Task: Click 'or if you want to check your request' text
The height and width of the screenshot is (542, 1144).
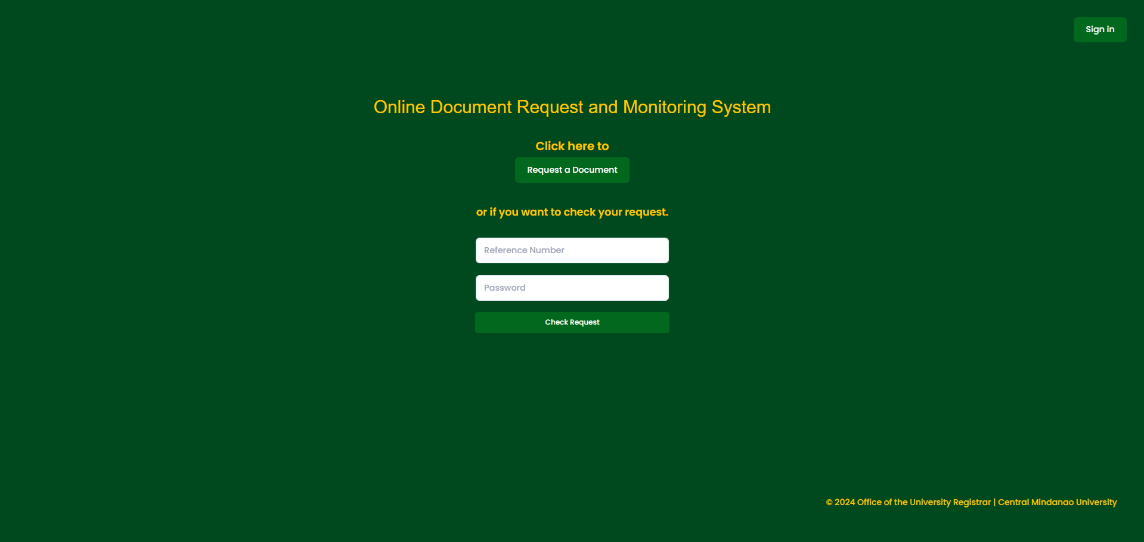Action: point(571,212)
